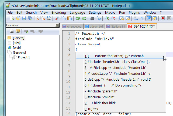Click the Copy toolbar icon
Screen dimensions: 173x116
(63, 18)
